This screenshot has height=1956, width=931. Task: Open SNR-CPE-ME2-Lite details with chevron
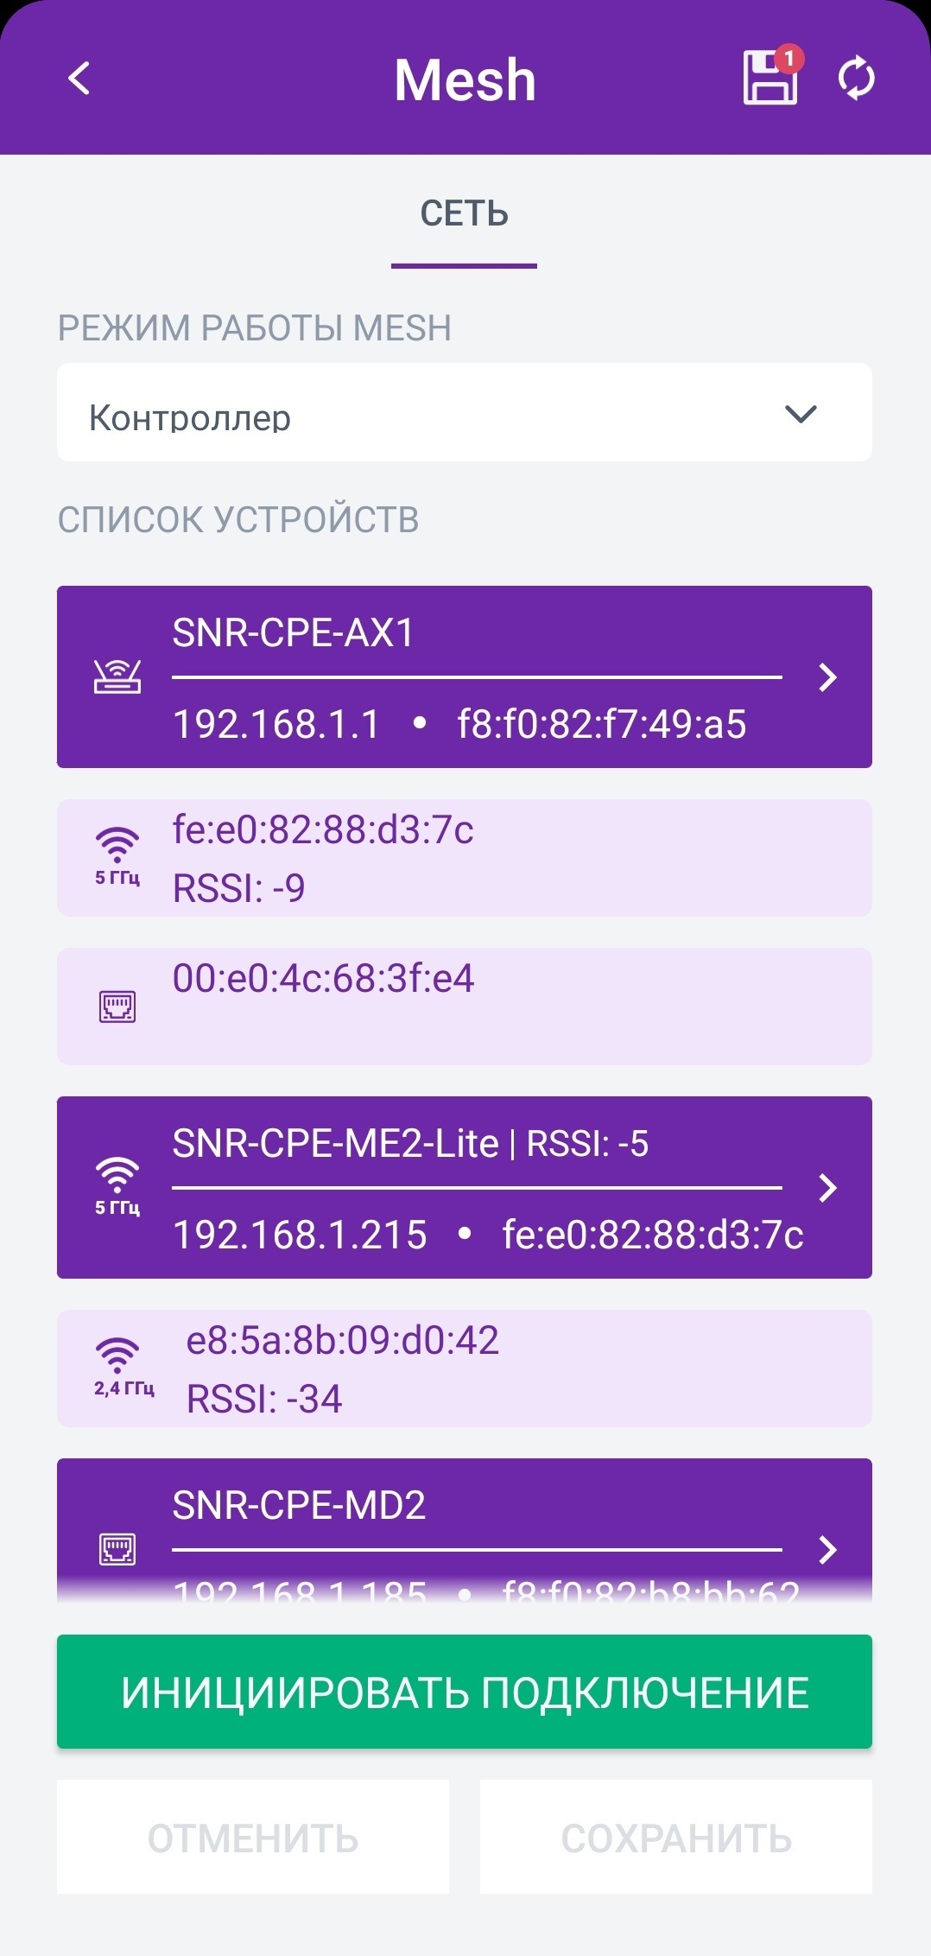827,1188
